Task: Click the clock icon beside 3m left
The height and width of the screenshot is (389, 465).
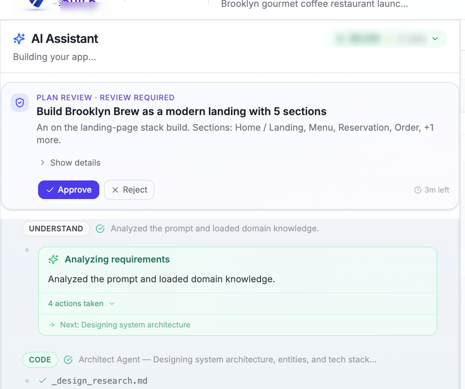Action: click(418, 190)
